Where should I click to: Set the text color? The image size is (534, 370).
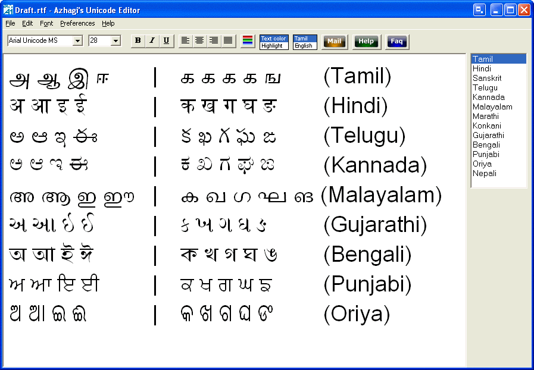[x=273, y=37]
